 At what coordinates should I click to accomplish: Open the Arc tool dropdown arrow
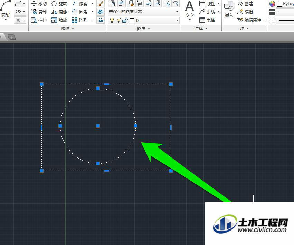pos(6,20)
